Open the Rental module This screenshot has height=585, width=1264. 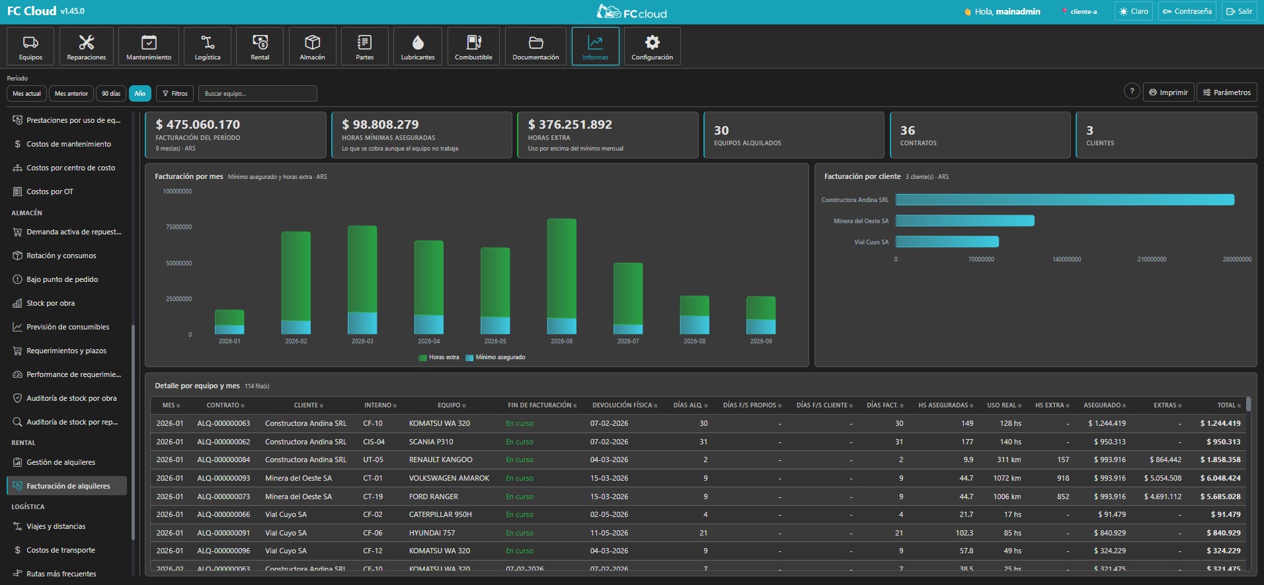[260, 46]
